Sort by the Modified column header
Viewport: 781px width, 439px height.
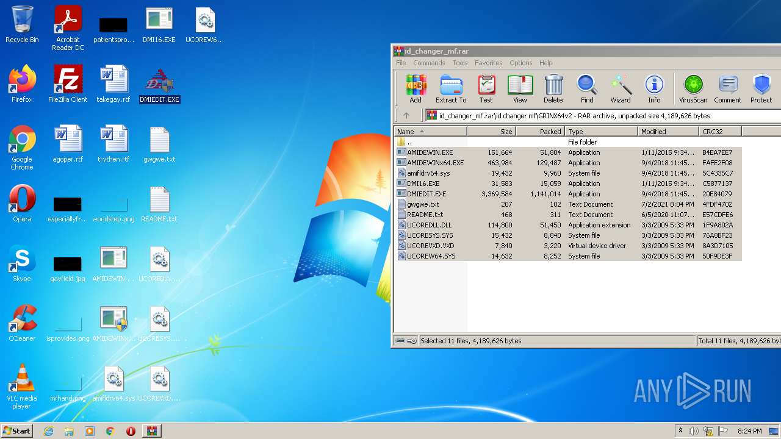tap(669, 132)
